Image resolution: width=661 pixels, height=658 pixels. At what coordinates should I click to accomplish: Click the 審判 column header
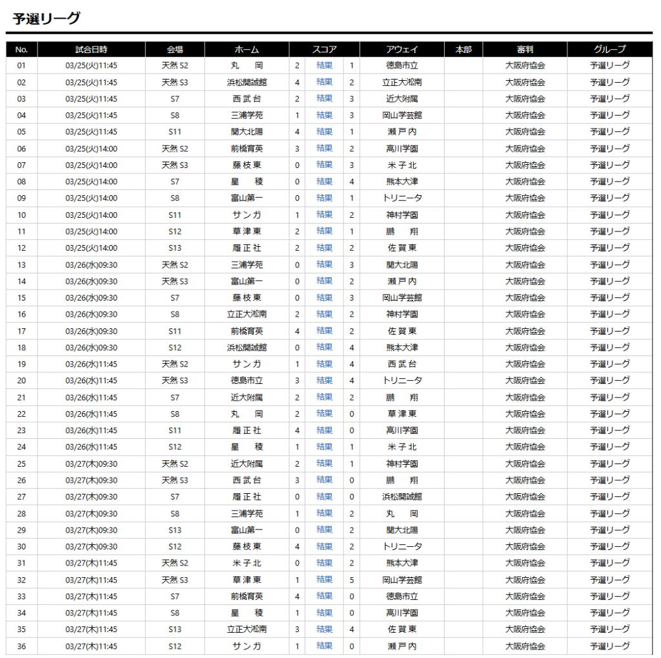(x=525, y=49)
